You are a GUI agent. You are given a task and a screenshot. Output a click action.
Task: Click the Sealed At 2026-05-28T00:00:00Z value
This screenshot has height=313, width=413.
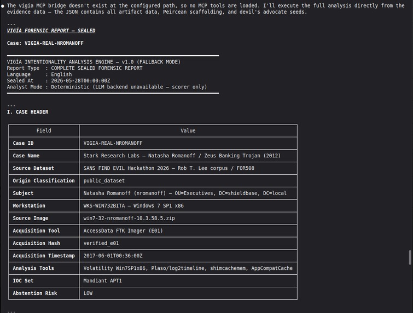click(x=80, y=81)
